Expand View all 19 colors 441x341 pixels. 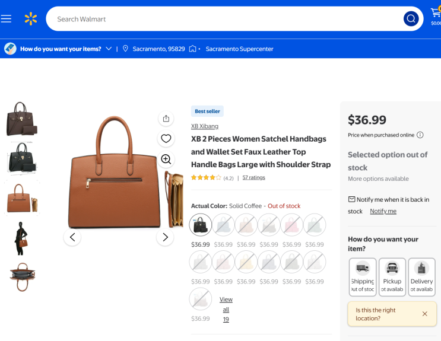point(226,309)
